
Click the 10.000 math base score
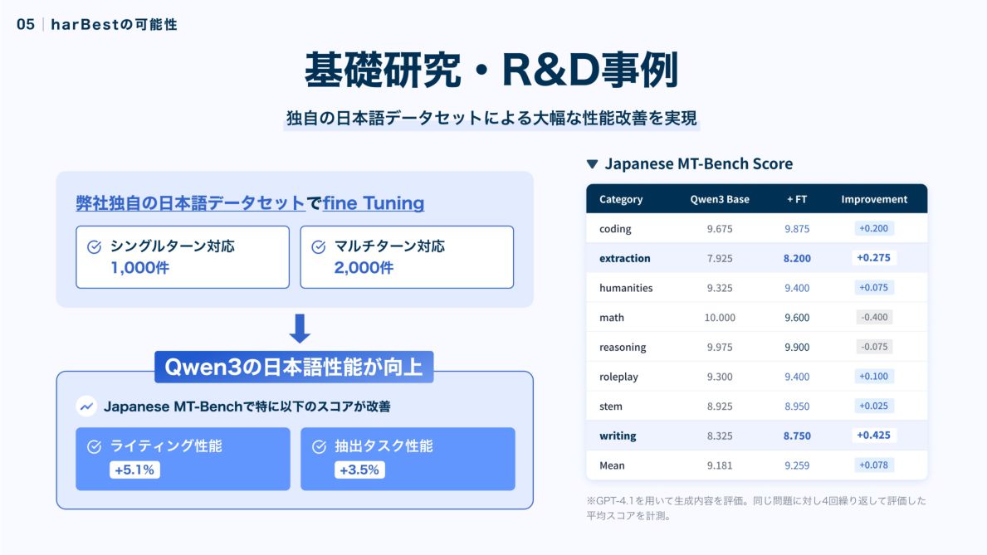click(x=720, y=318)
